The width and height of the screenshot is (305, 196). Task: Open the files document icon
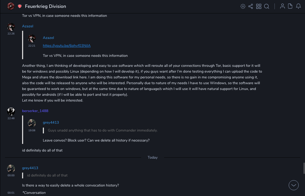point(290,6)
